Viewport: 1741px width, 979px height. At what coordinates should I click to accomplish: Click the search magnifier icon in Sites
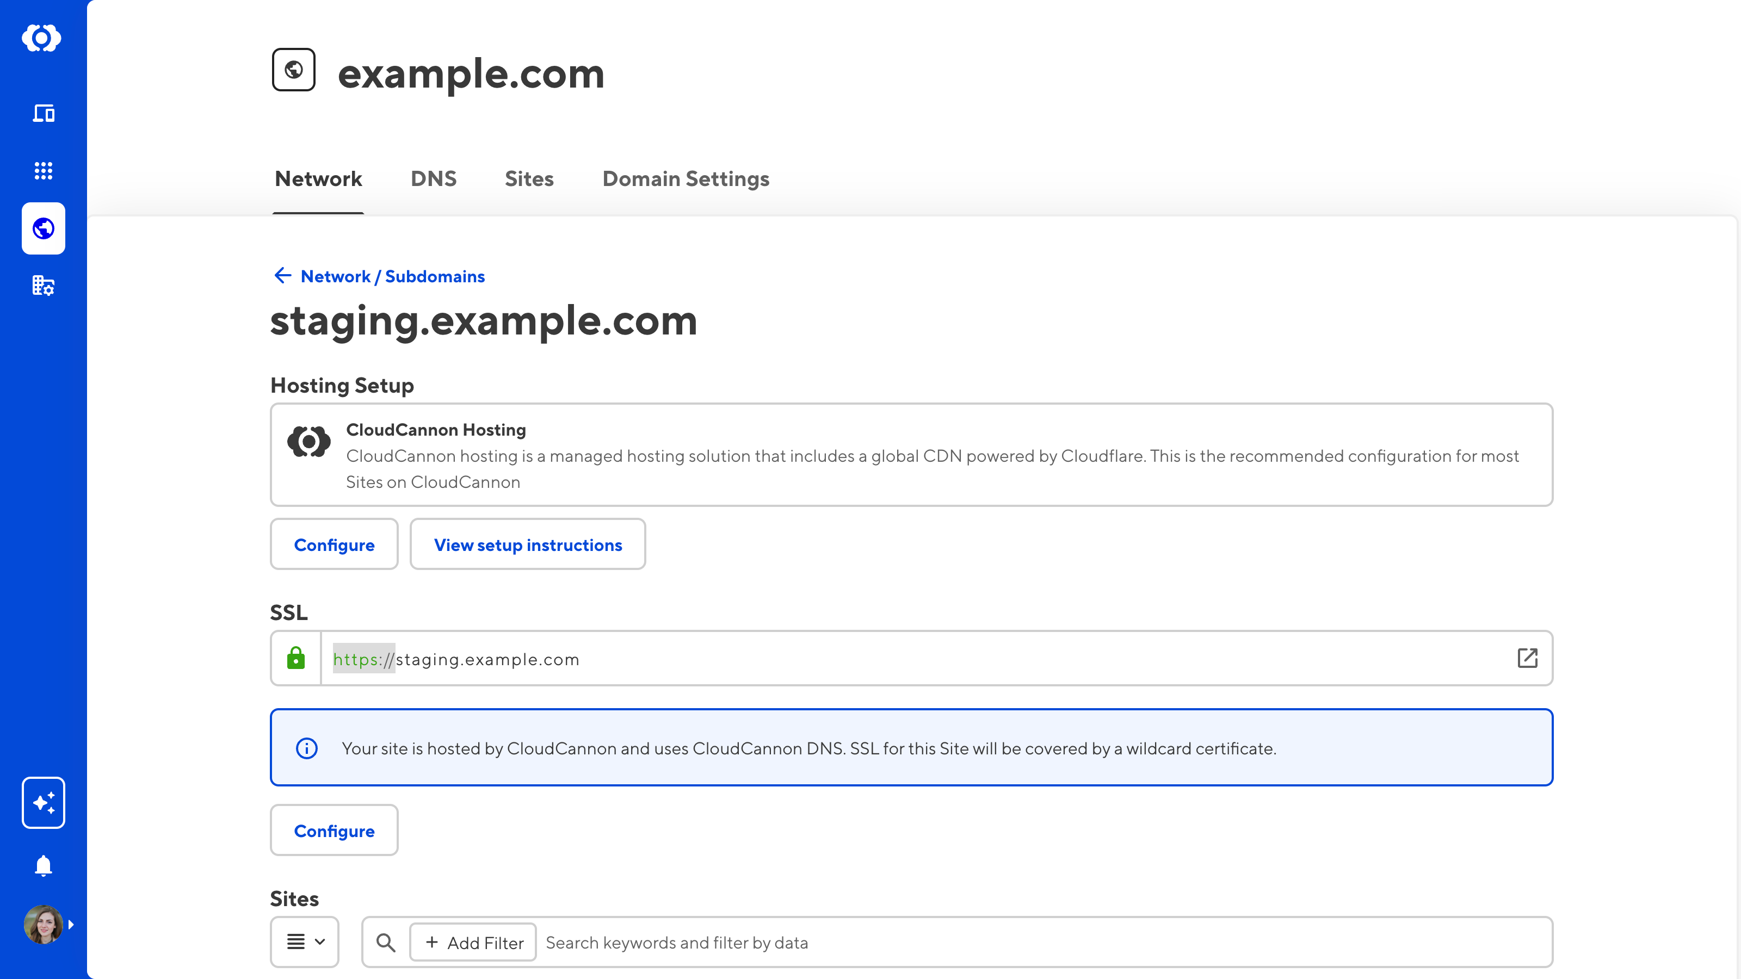[386, 942]
